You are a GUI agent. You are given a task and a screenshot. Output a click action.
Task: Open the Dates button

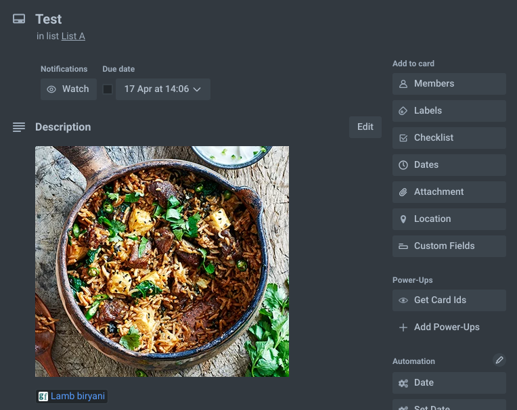pyautogui.click(x=449, y=165)
